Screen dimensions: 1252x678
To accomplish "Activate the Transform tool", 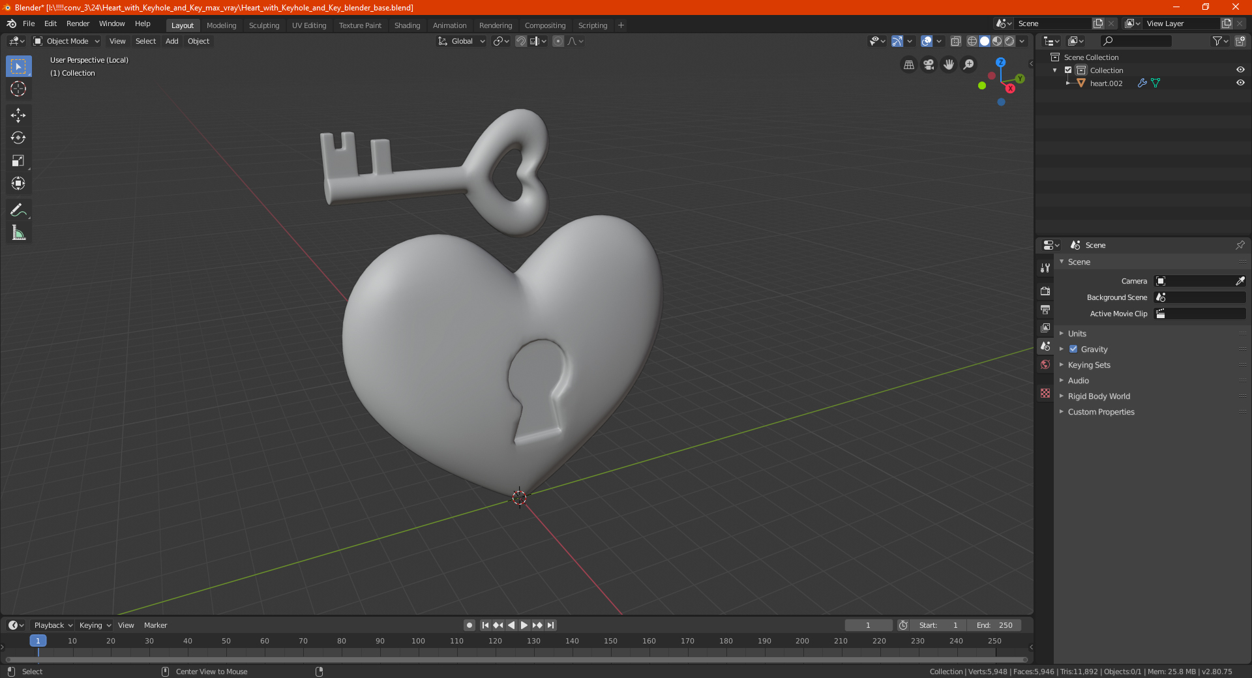I will 18,183.
